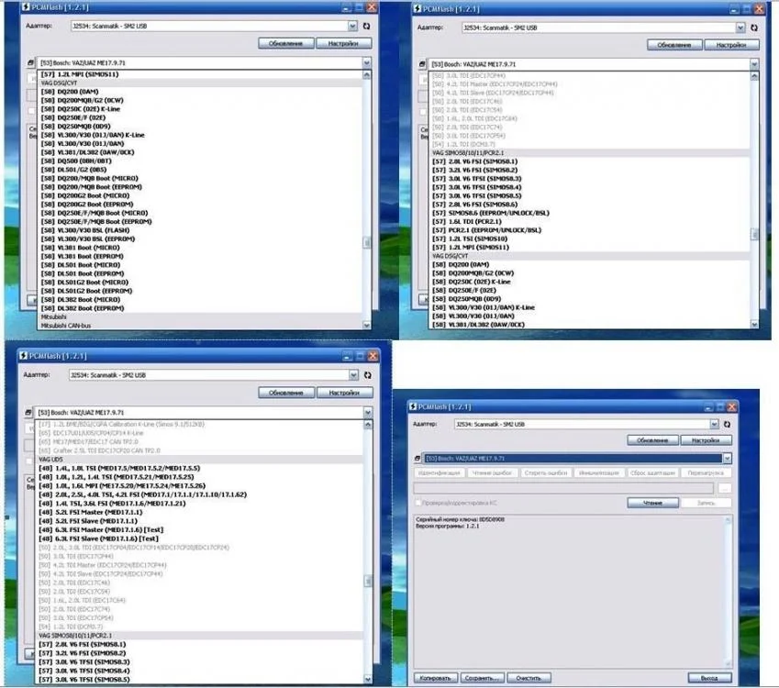Click the Сохранить... button
The height and width of the screenshot is (688, 779).
pos(482,678)
